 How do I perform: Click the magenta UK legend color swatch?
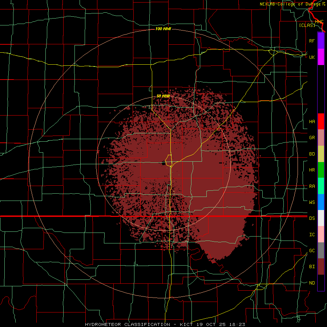[x=321, y=57]
